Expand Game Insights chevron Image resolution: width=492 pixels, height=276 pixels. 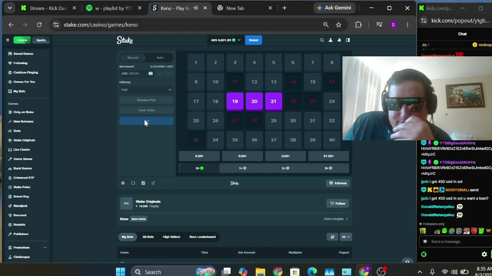(x=347, y=219)
